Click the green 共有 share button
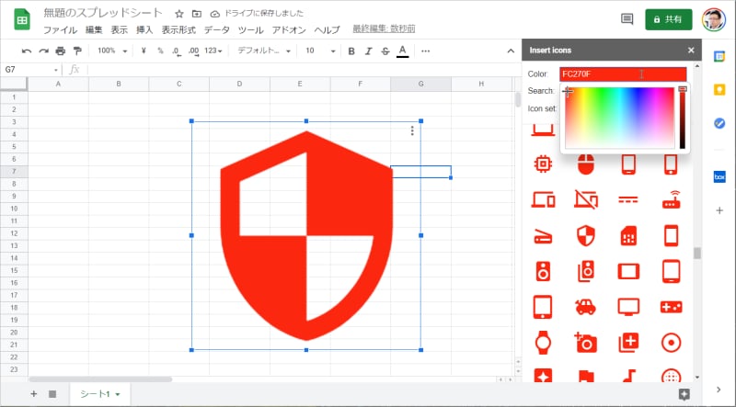Image resolution: width=736 pixels, height=407 pixels. click(x=668, y=19)
